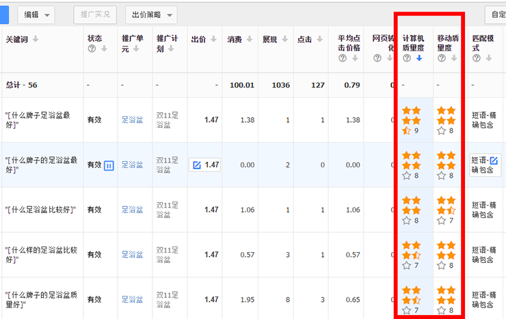
Task: Click total 展现 value 1036
Action: point(281,85)
